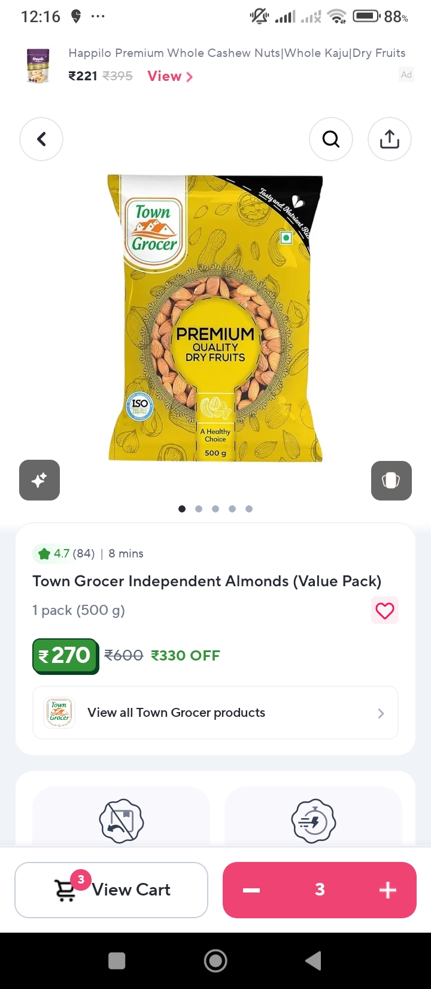The image size is (431, 989).
Task: Tap the no-return policy icon
Action: (122, 821)
